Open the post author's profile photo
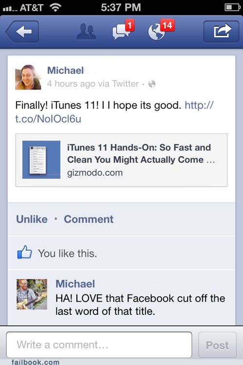The image size is (243, 365). (x=28, y=77)
